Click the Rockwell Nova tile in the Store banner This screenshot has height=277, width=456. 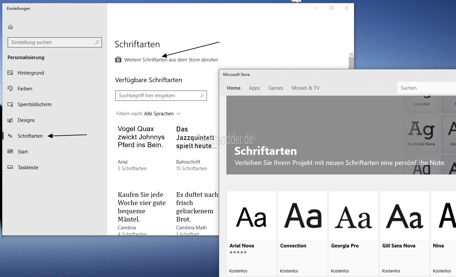click(421, 134)
